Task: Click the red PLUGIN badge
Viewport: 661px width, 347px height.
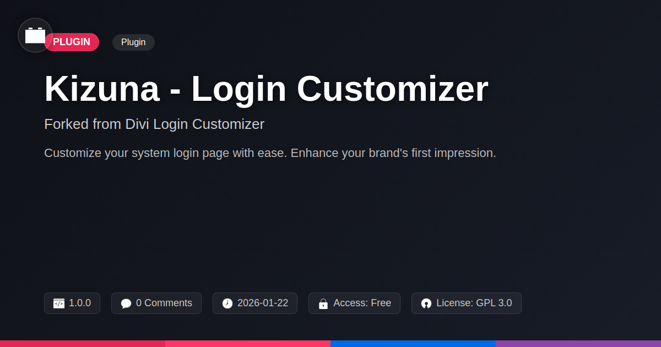Action: (72, 42)
